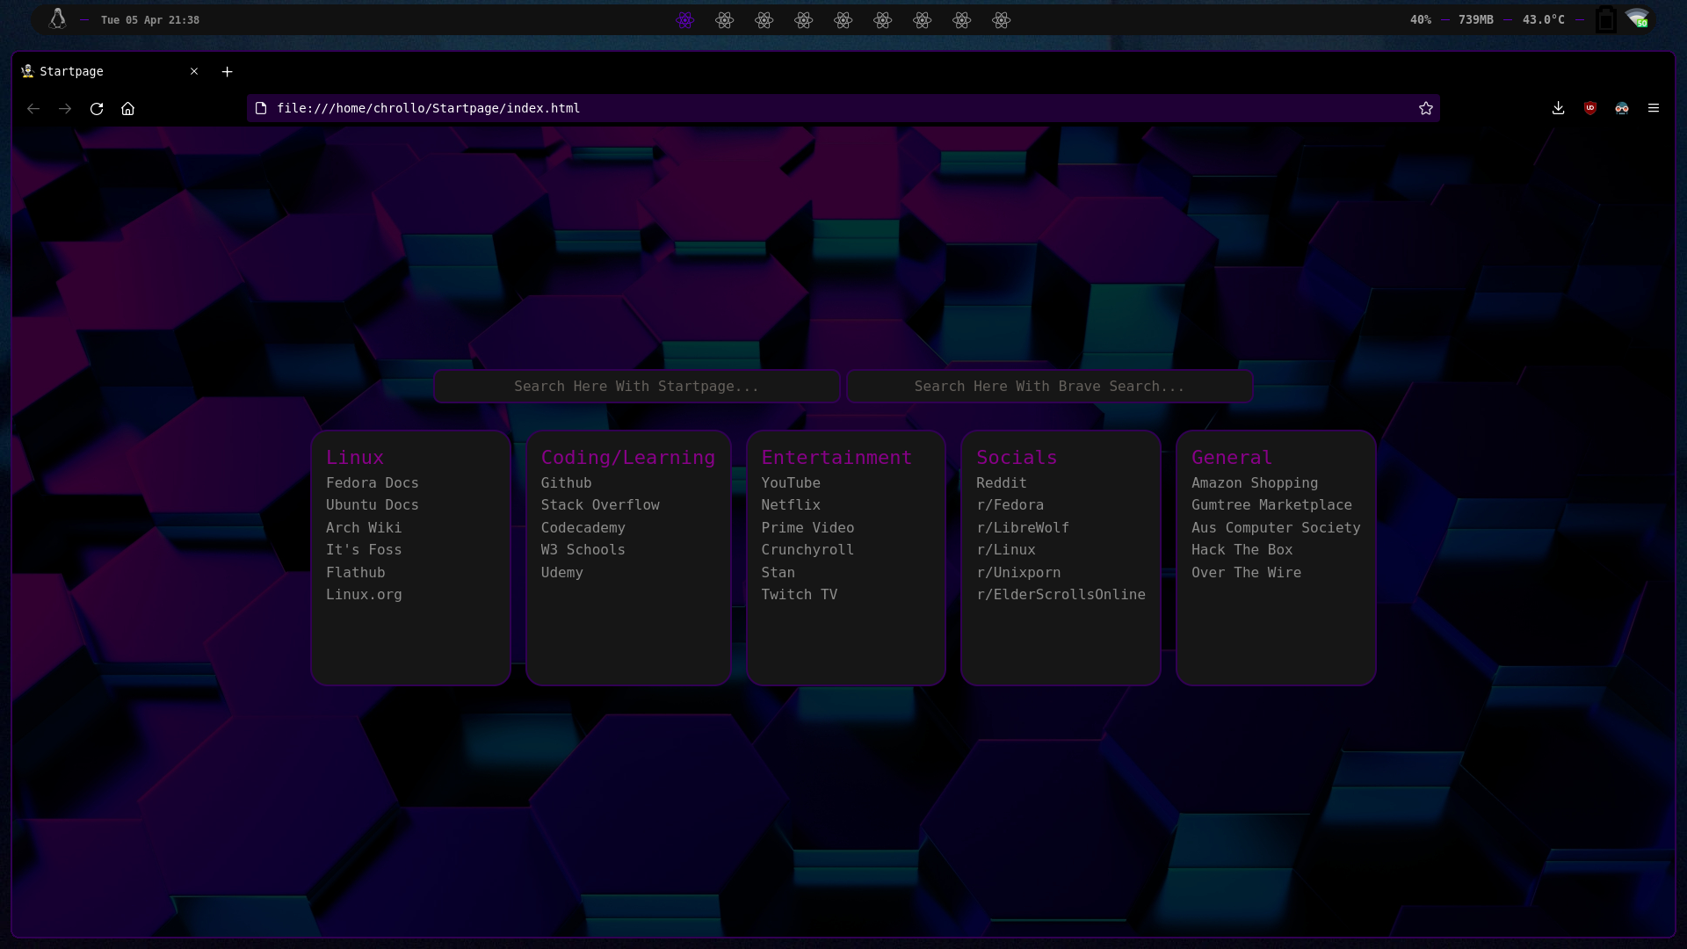Switch to the second workspace icon
The width and height of the screenshot is (1687, 949).
point(725,19)
